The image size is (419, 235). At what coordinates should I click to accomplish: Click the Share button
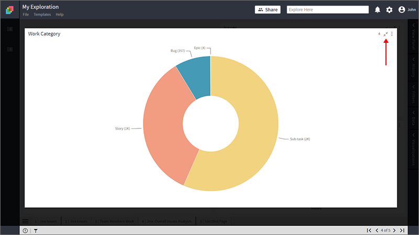tap(268, 9)
